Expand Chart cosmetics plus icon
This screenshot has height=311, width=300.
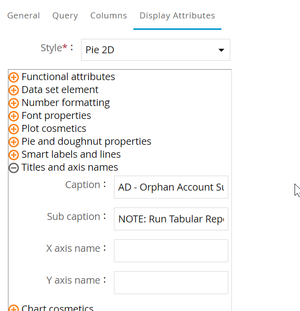click(x=14, y=309)
